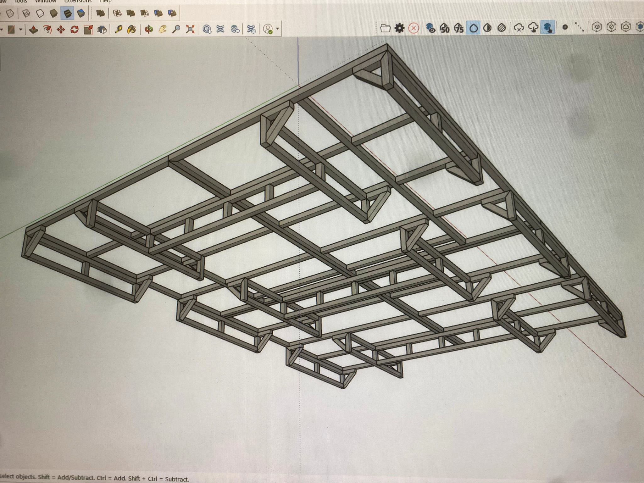The width and height of the screenshot is (644, 483).
Task: Click the Zoom Extents icon
Action: (190, 30)
